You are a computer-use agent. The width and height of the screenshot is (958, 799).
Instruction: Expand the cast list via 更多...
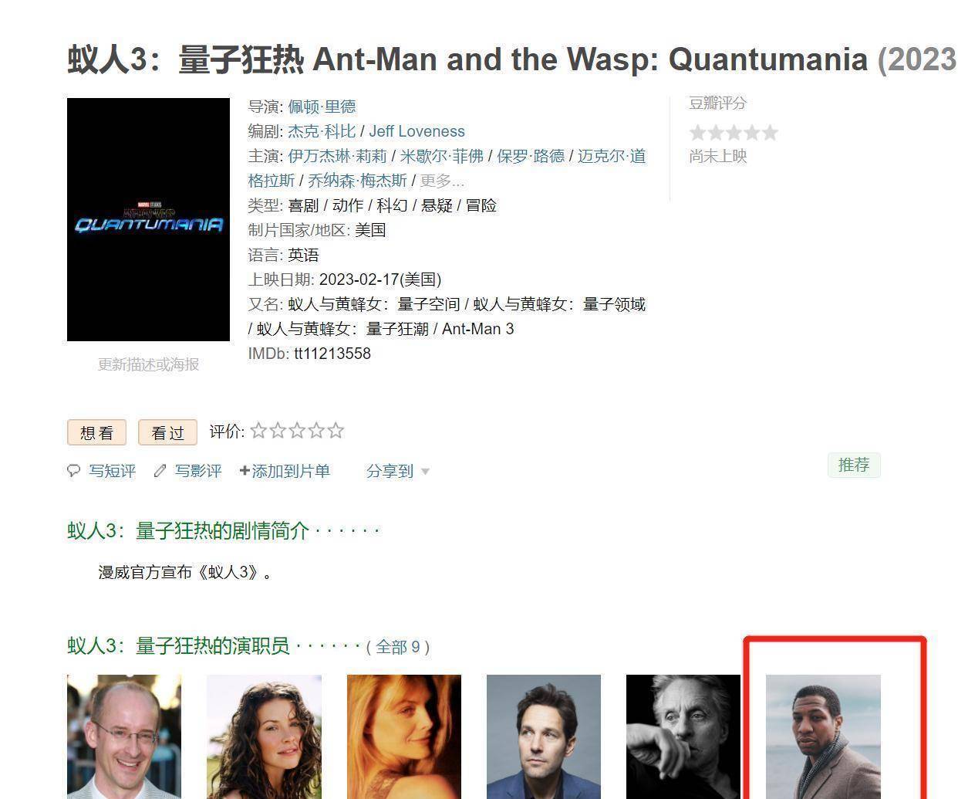pos(442,181)
